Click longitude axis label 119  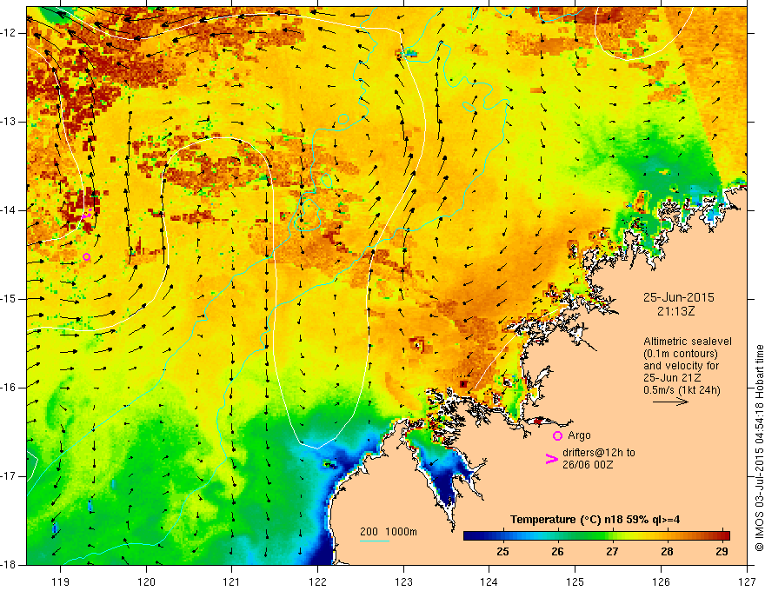[61, 582]
